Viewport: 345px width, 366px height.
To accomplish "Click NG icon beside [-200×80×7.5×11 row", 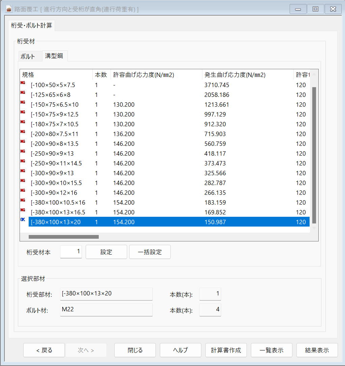I will click(23, 132).
